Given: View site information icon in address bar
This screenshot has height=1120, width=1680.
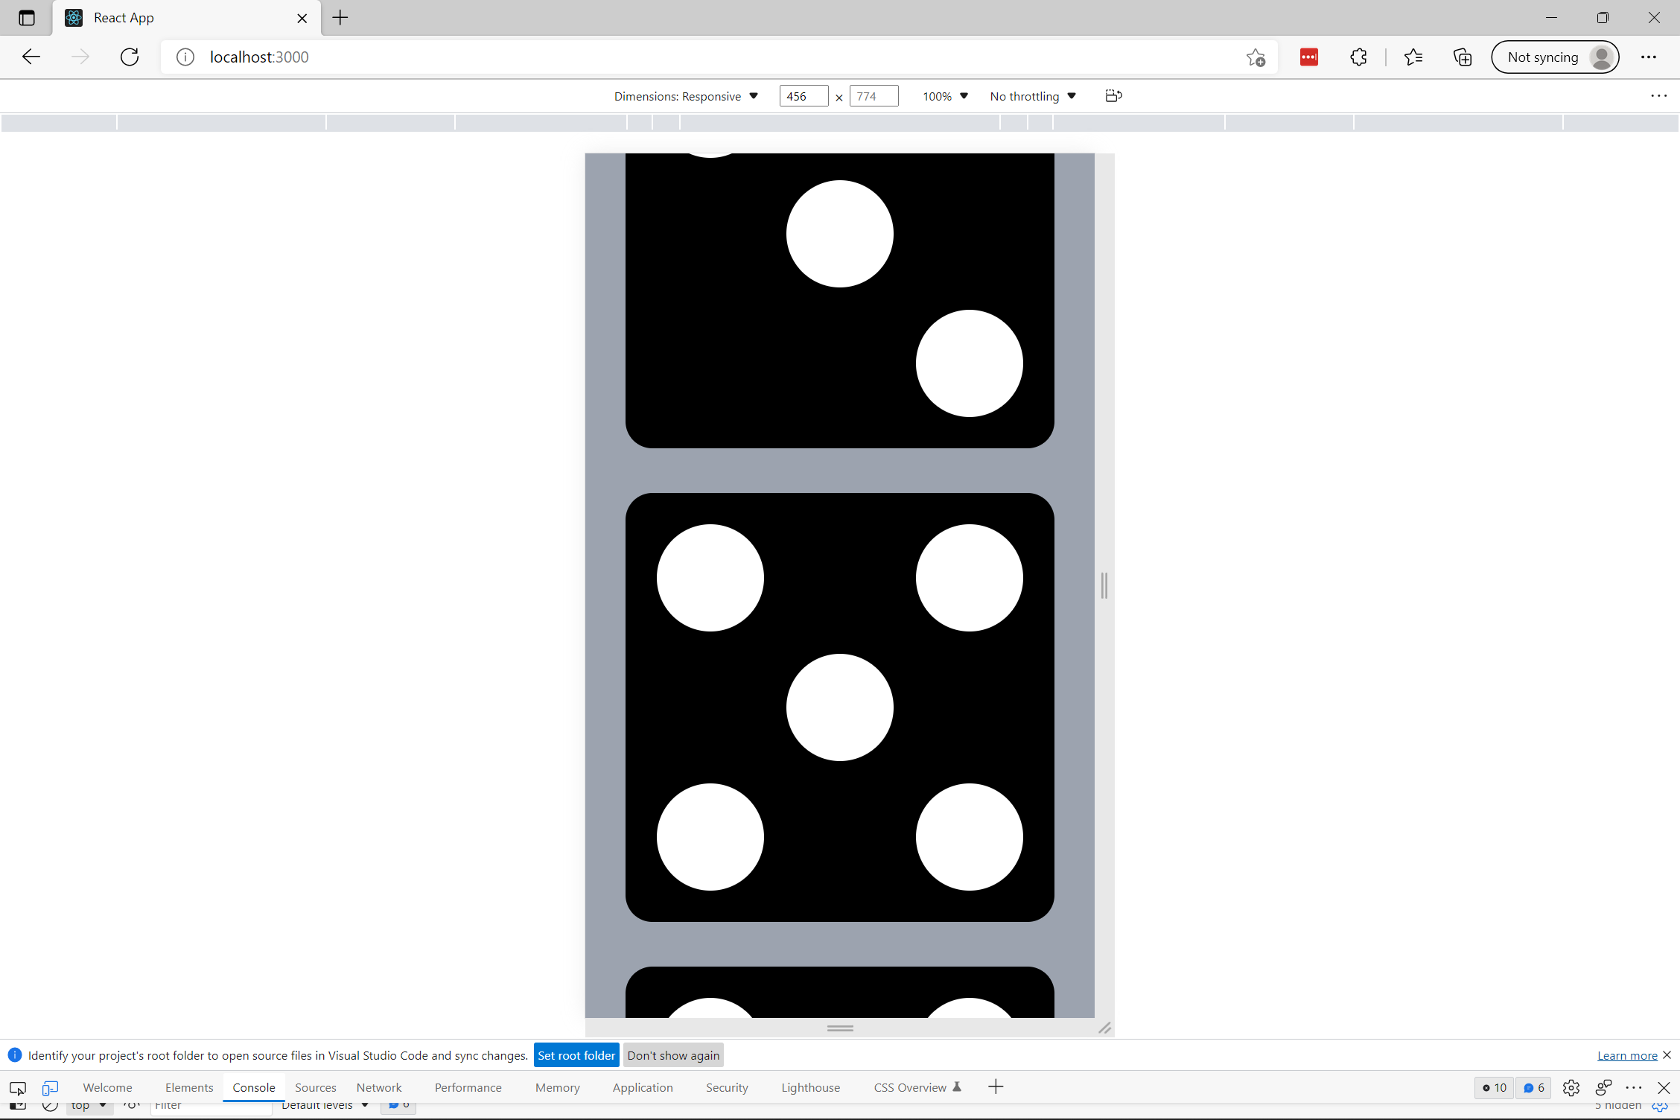Looking at the screenshot, I should (185, 57).
